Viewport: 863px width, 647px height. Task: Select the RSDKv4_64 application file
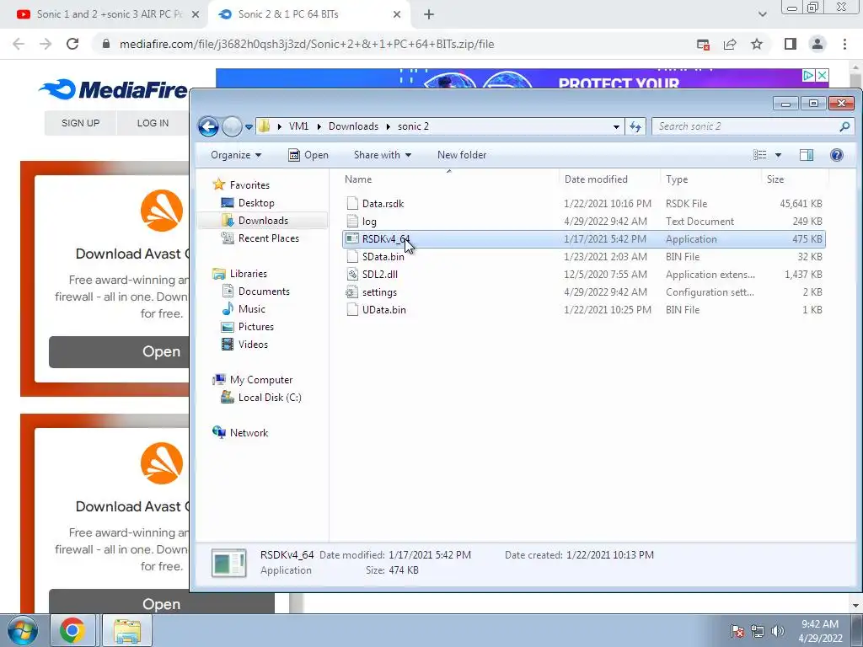click(583, 238)
